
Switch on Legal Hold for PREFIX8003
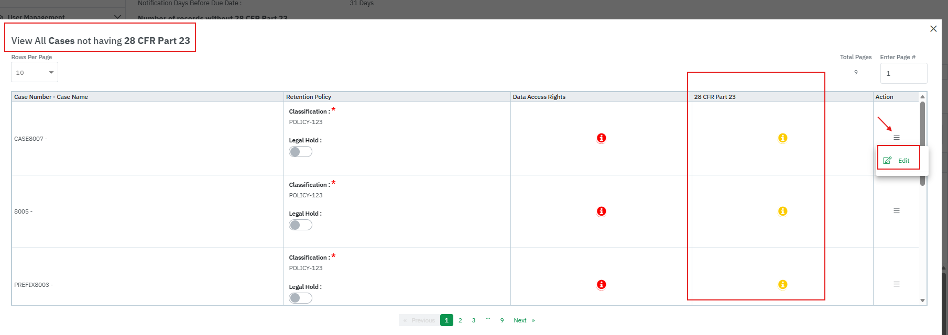300,298
